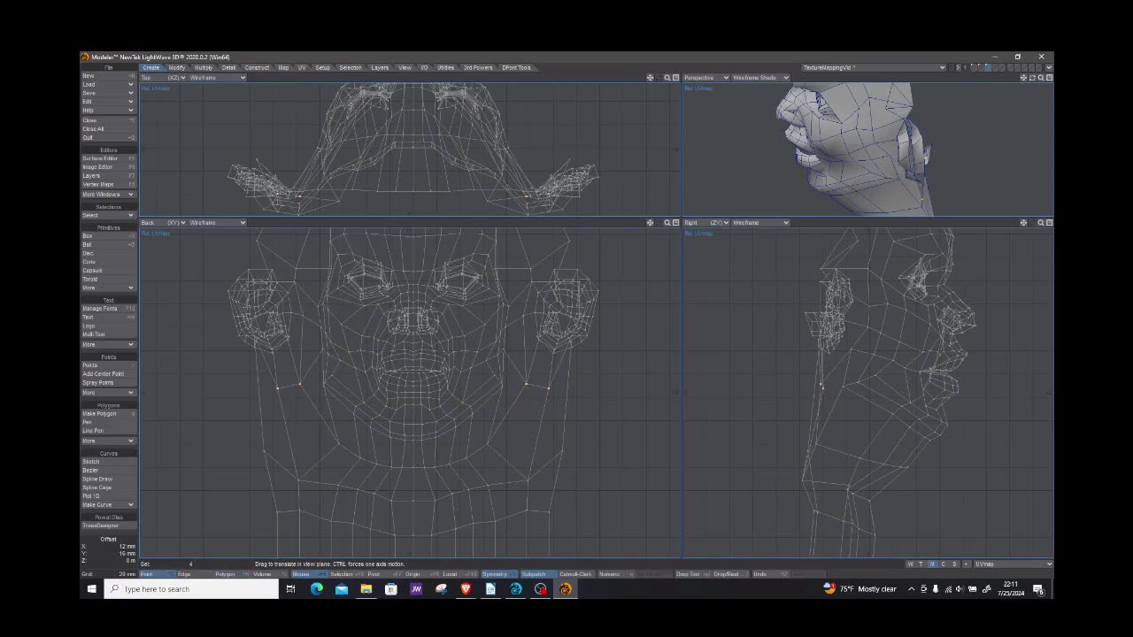Click the weather widget showing 75°F Mostly clear
1133x637 pixels.
(859, 589)
